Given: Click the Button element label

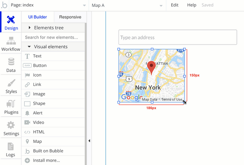Looking at the screenshot, I should pyautogui.click(x=40, y=65).
